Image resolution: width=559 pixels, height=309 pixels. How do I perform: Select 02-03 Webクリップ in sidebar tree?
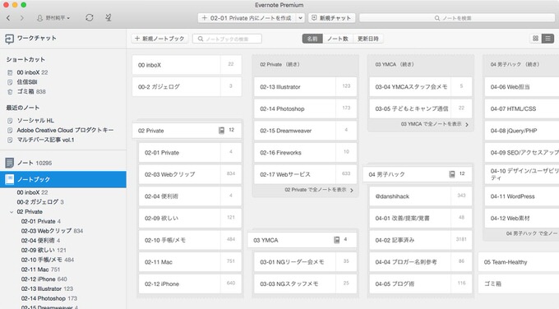click(52, 231)
